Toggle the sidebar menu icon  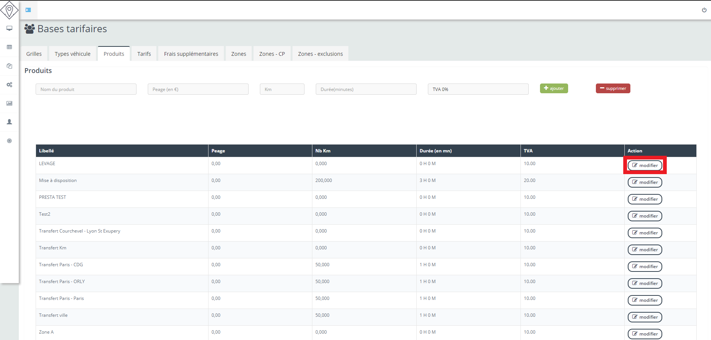[x=28, y=10]
